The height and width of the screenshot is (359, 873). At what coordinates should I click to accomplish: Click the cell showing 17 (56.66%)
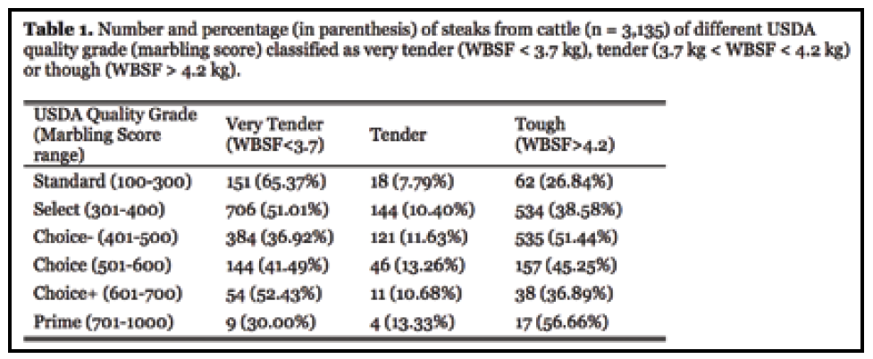[x=563, y=320]
